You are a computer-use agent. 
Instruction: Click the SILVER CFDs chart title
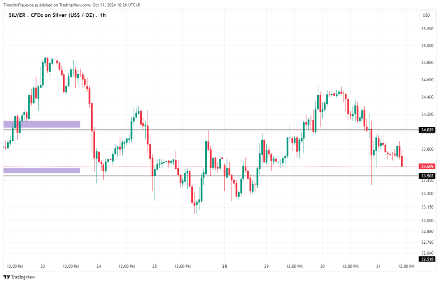click(57, 15)
